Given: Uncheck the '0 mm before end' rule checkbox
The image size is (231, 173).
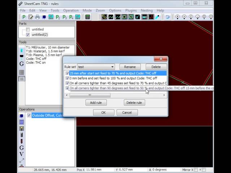Looking at the screenshot, I should tap(67, 78).
